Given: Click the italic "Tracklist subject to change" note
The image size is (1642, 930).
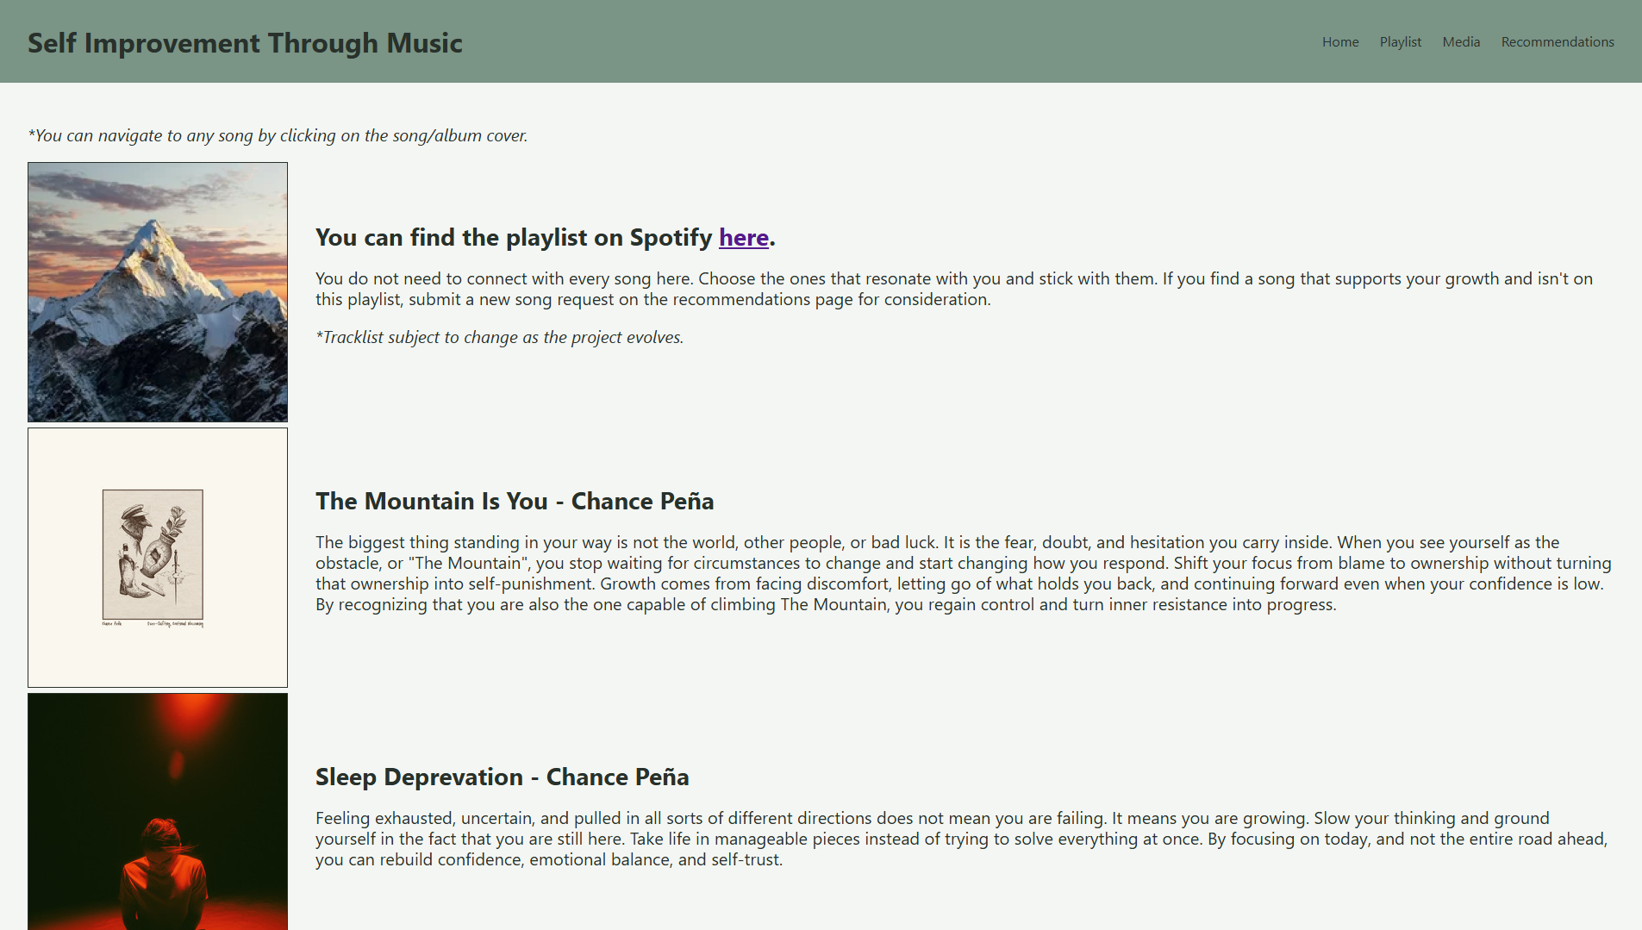Looking at the screenshot, I should click(x=499, y=337).
